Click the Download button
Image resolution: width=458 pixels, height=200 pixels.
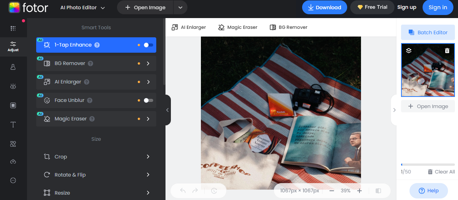324,8
